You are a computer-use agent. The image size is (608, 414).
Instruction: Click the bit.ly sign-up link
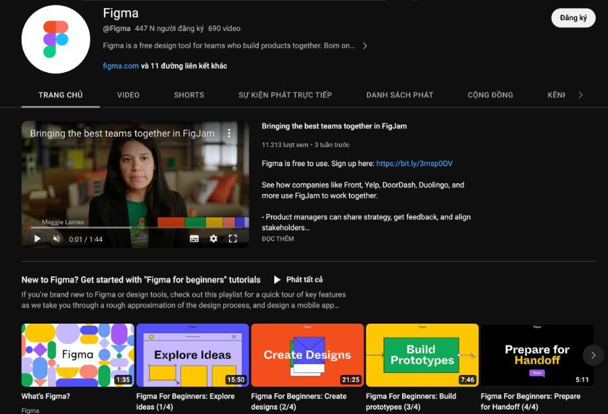click(415, 163)
